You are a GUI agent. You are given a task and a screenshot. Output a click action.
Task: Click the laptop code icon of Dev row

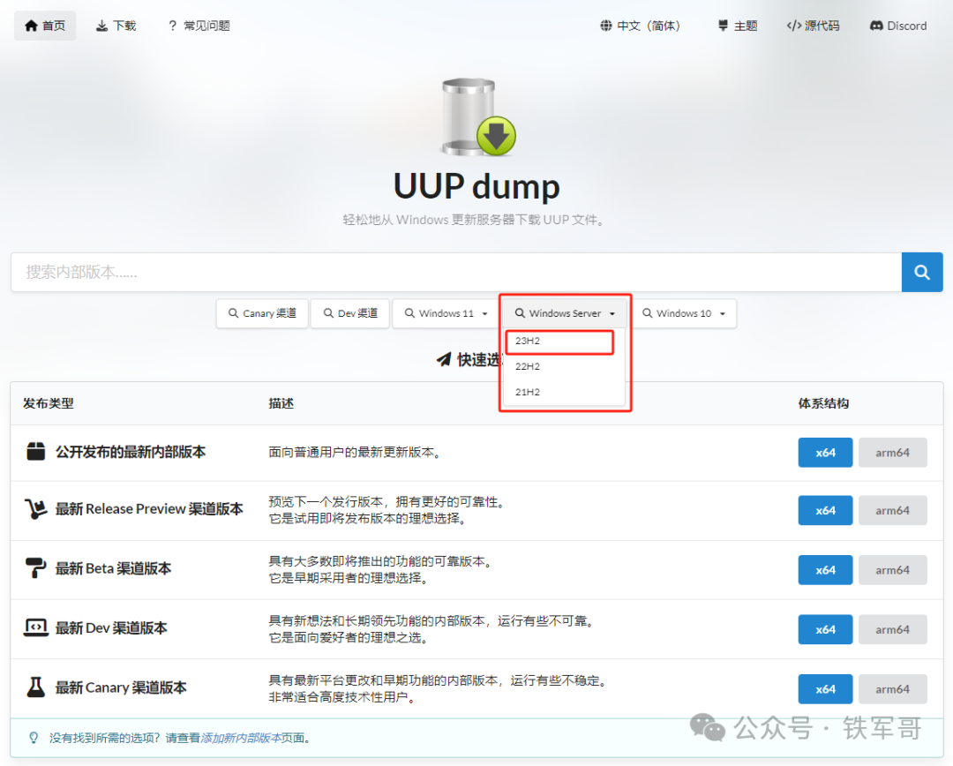point(36,627)
